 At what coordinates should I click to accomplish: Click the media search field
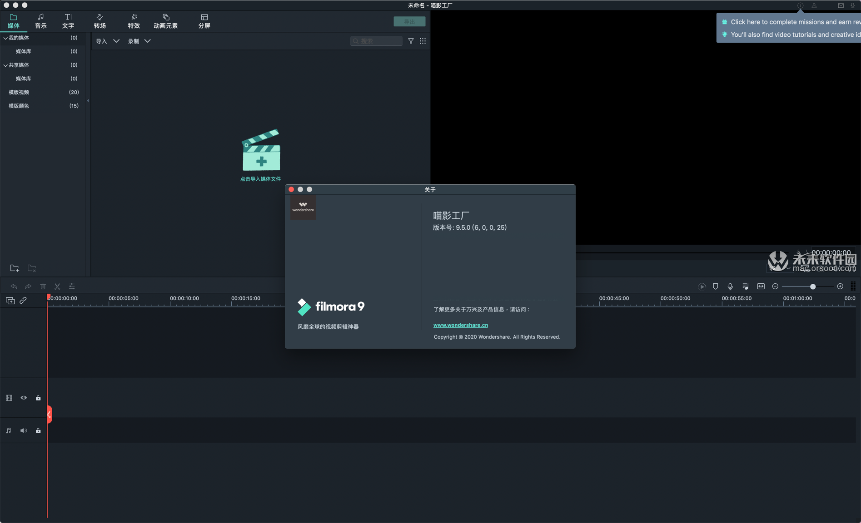click(x=376, y=41)
